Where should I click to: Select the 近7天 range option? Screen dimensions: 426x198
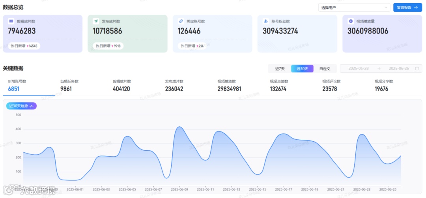tap(280, 68)
